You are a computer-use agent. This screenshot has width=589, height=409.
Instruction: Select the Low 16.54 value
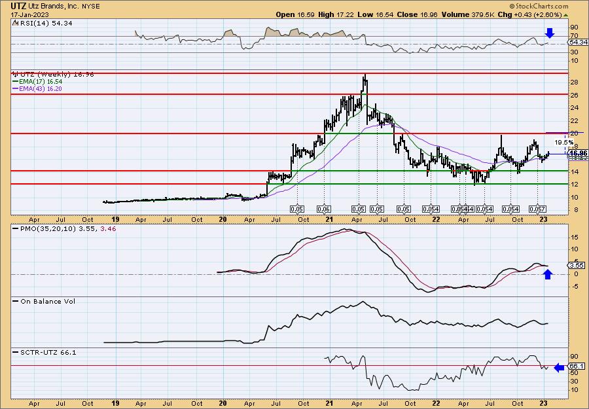[x=374, y=14]
